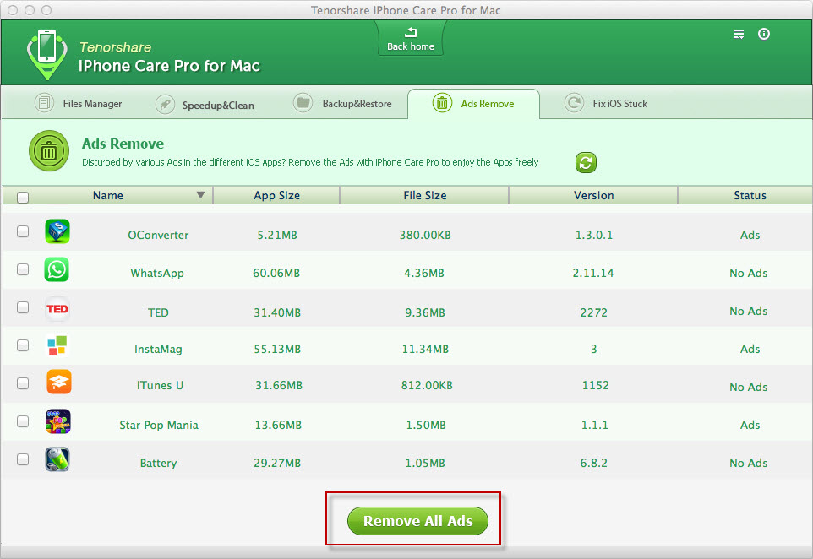This screenshot has width=813, height=559.
Task: Click the TED app icon
Action: point(57,309)
